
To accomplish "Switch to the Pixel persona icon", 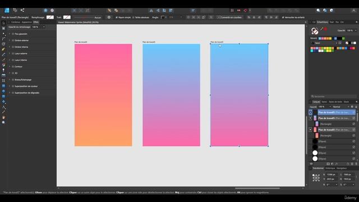I will click(x=15, y=10).
